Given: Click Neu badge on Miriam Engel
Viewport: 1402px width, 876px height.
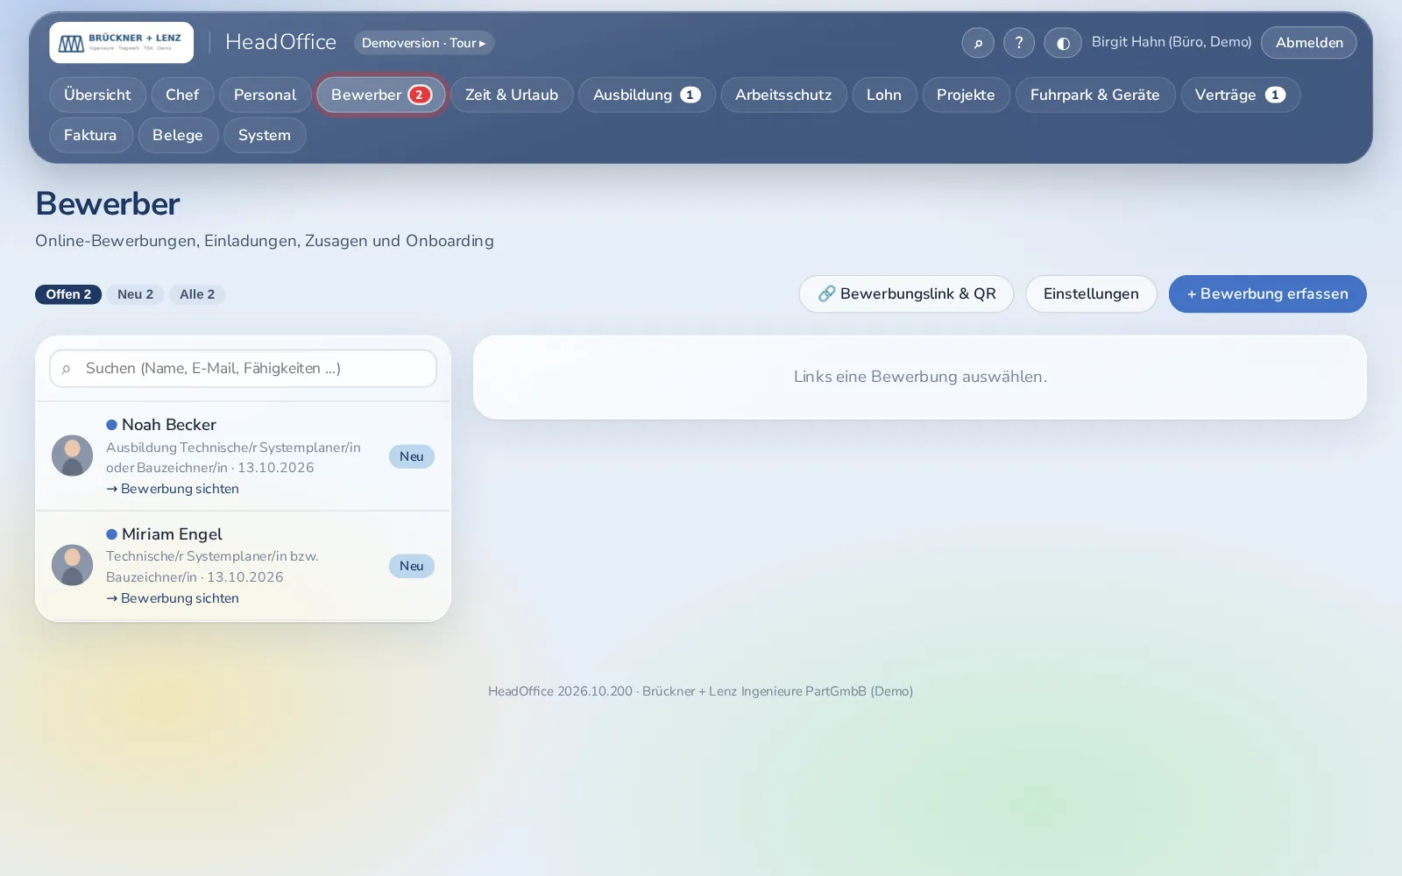Looking at the screenshot, I should point(411,566).
